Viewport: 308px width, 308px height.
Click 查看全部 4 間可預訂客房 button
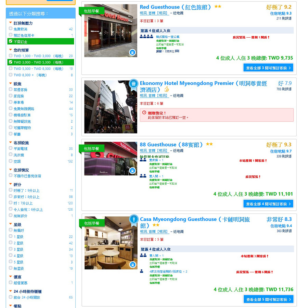click(x=268, y=204)
